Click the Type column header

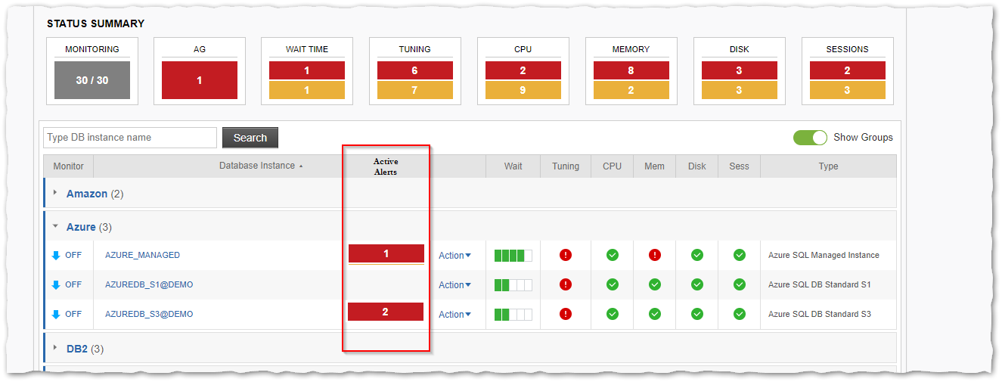coord(829,166)
